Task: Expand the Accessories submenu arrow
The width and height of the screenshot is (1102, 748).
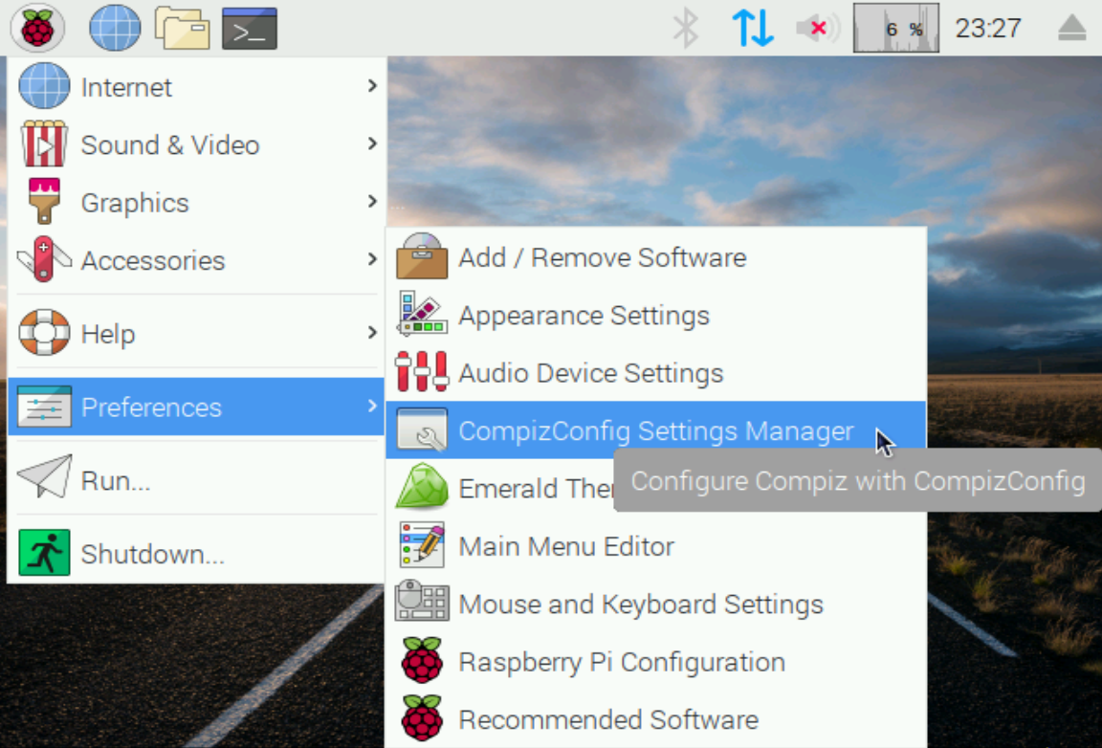Action: [x=372, y=258]
